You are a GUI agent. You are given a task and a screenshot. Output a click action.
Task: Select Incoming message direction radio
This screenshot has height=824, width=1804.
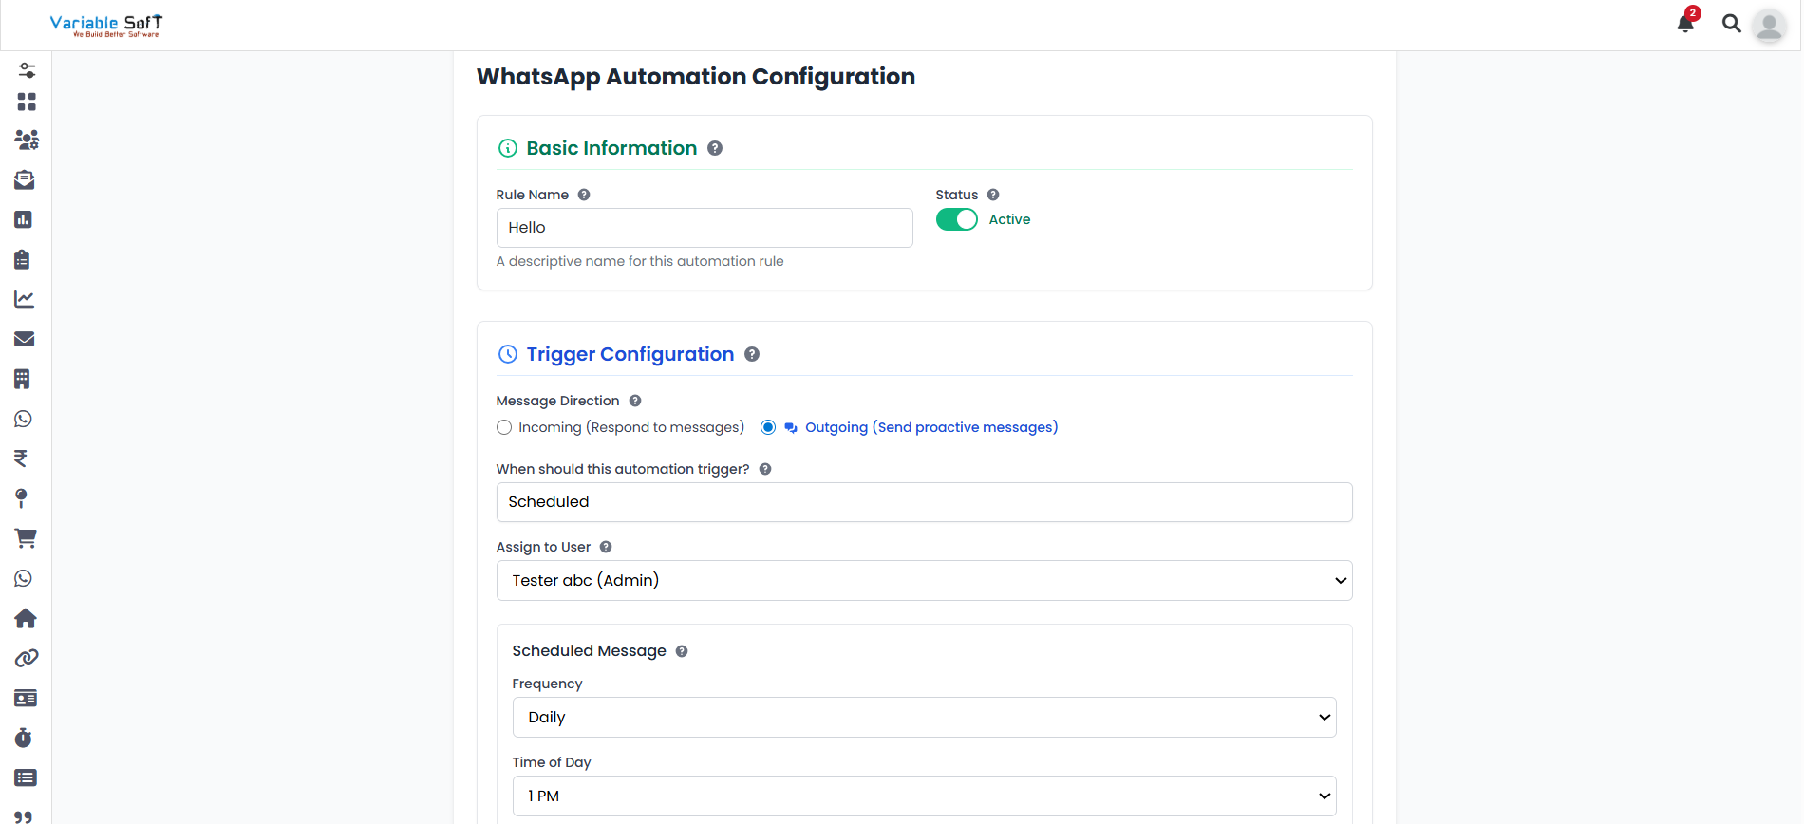coord(504,428)
